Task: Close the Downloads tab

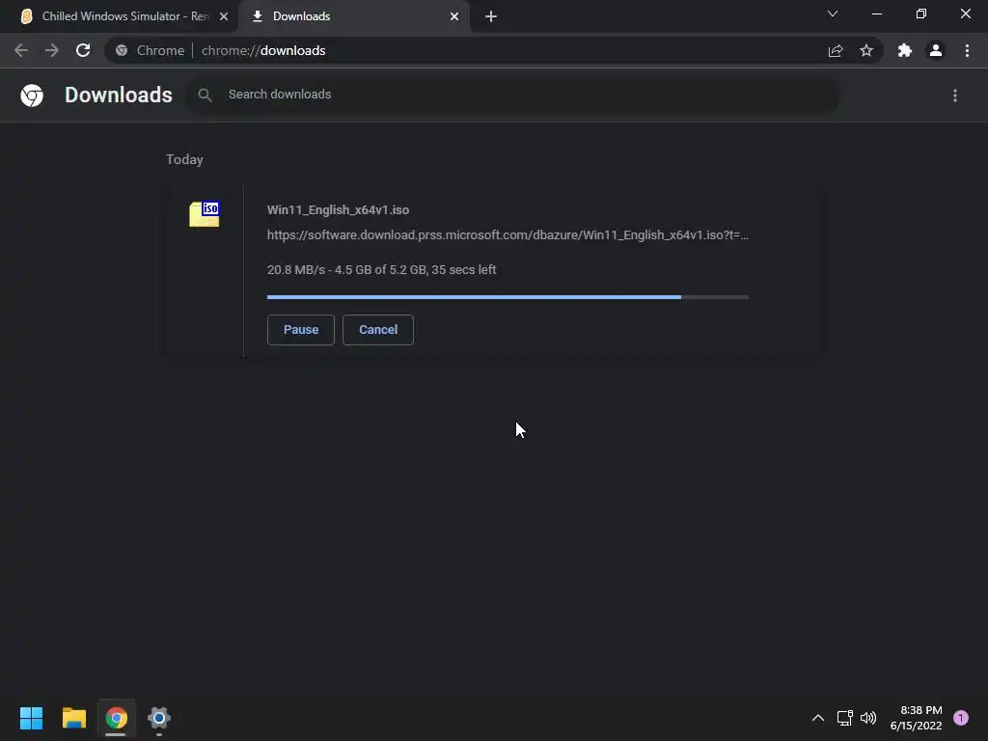Action: tap(454, 16)
